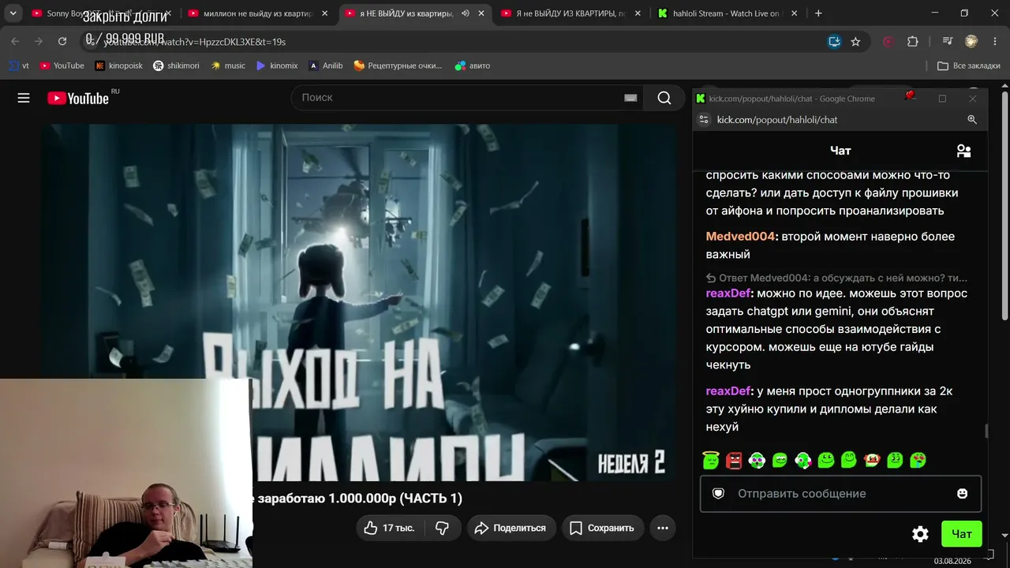Screen dimensions: 1010x568
Task: Click the Chrome profile avatar
Action: pos(971,42)
